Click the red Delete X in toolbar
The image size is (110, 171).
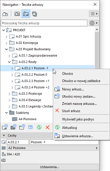pyautogui.click(x=48, y=127)
